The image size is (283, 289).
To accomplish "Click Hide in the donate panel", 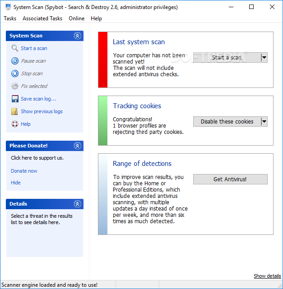I will click(16, 183).
